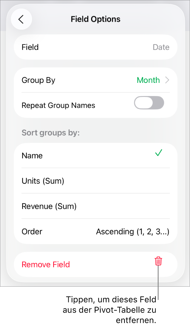Screen dimensions: 190x327
Task: Click the dimmed area above the panel
Action: (x=95, y=2)
